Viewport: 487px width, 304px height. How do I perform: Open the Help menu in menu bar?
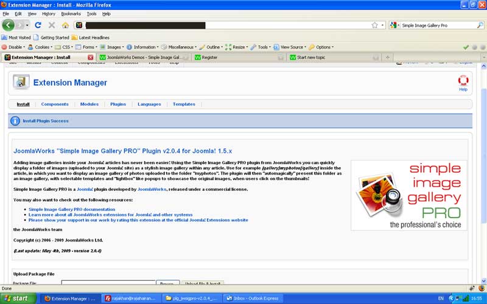click(106, 13)
